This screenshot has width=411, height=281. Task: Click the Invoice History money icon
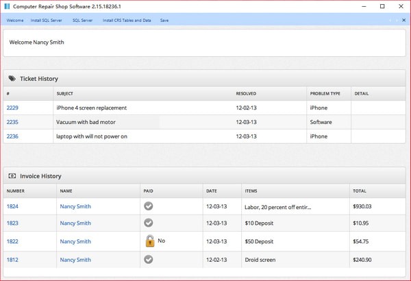tap(12, 176)
